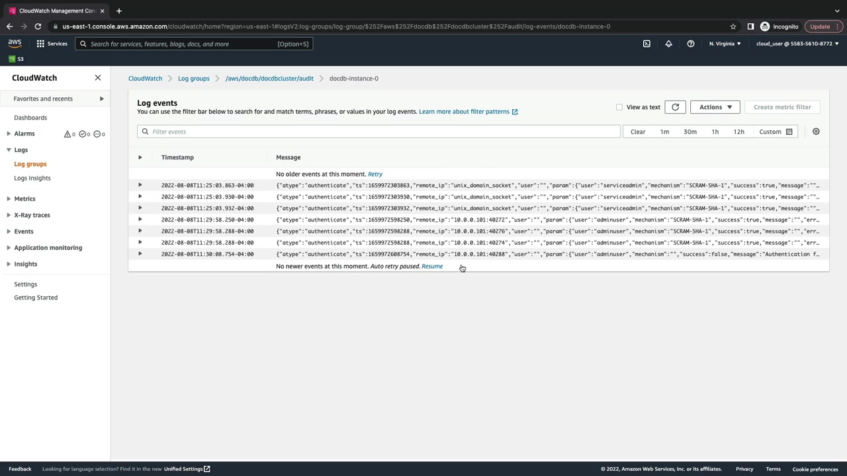This screenshot has width=847, height=476.
Task: Expand the failed authentication 11:30:08.754 event
Action: pos(140,254)
